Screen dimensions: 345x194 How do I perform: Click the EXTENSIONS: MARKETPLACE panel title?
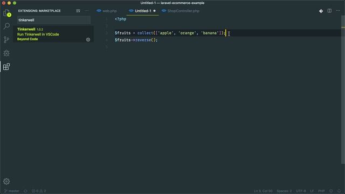click(x=39, y=11)
